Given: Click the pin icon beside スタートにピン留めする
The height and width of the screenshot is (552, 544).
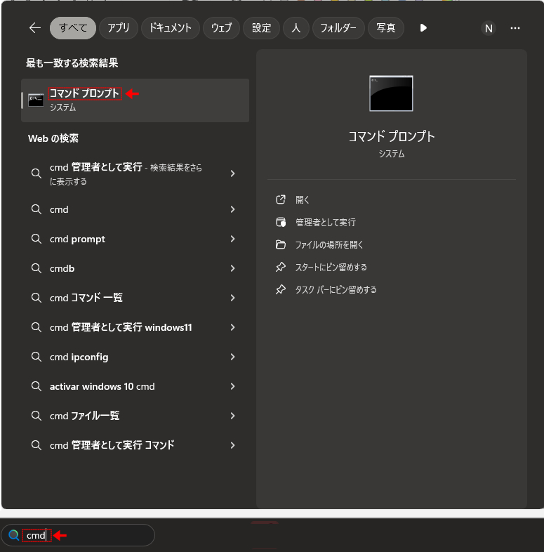Looking at the screenshot, I should [281, 267].
